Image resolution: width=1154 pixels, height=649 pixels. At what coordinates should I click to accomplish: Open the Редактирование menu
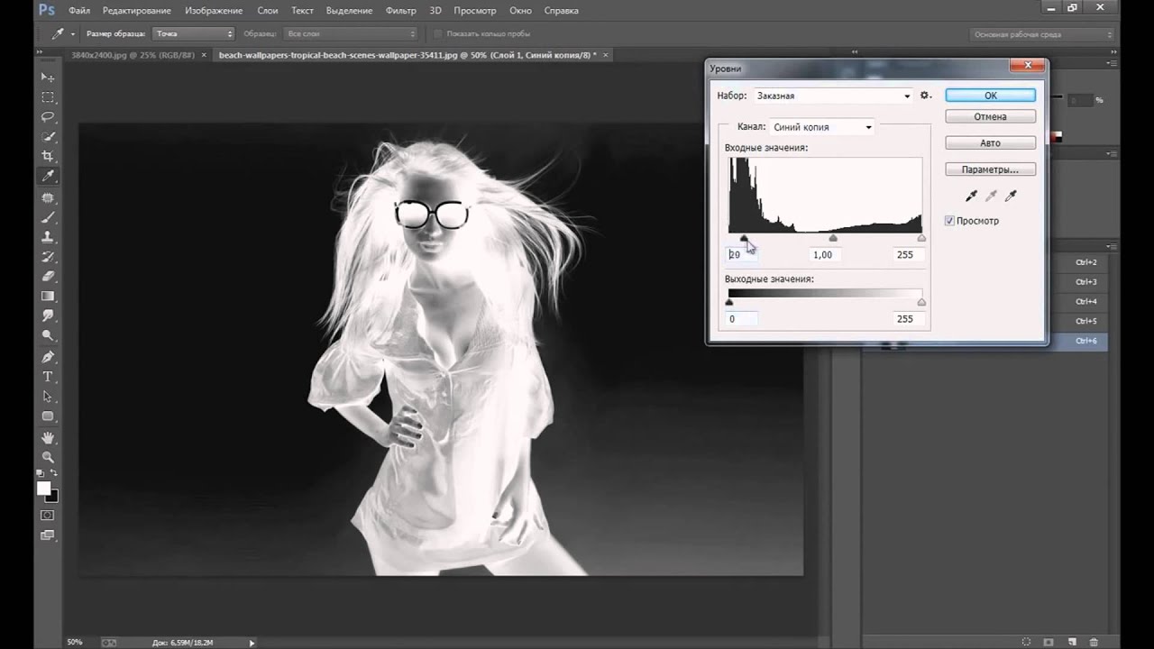137,11
